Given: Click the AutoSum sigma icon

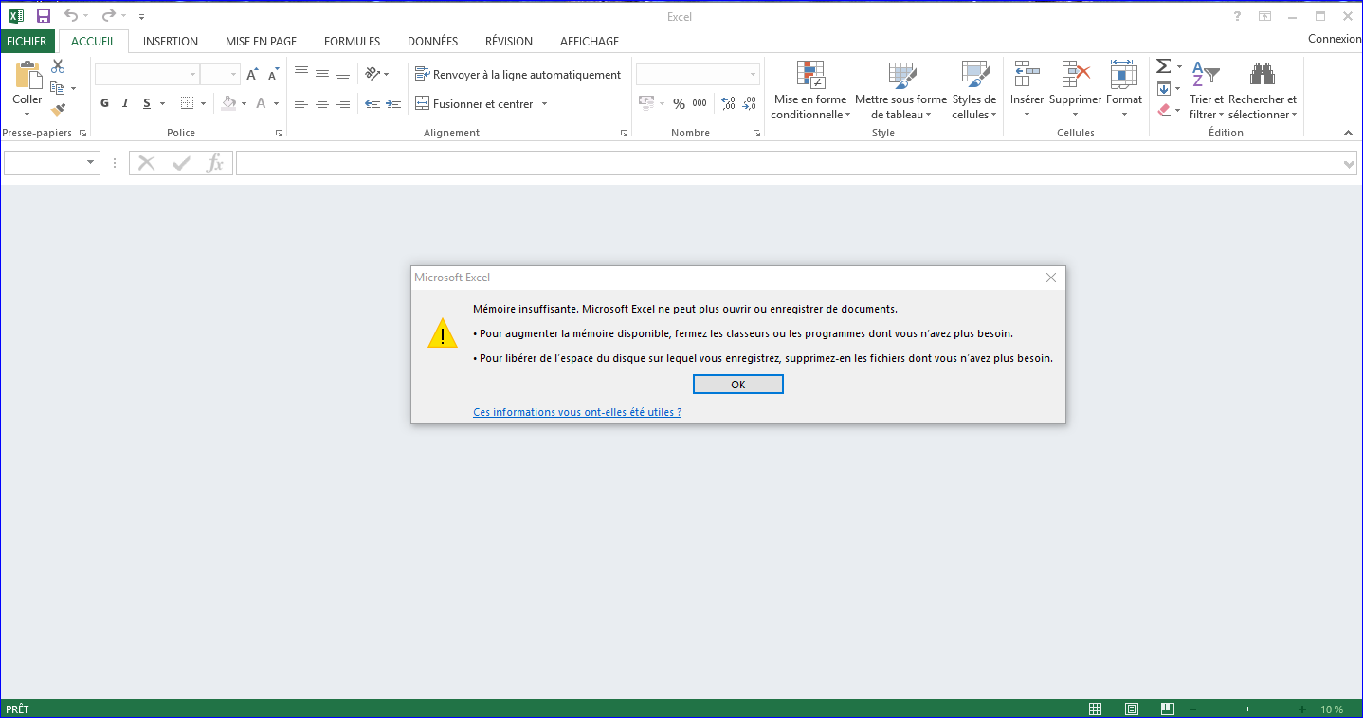Looking at the screenshot, I should pos(1163,66).
